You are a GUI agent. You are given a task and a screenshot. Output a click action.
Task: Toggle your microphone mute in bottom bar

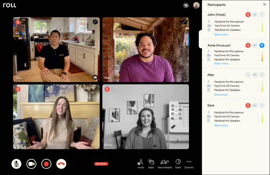pyautogui.click(x=16, y=164)
